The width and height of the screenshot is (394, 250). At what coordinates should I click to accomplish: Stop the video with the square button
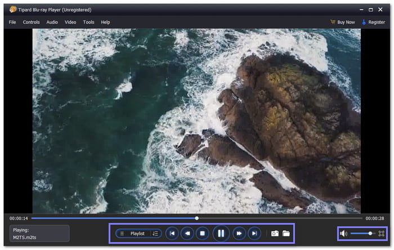tap(203, 233)
